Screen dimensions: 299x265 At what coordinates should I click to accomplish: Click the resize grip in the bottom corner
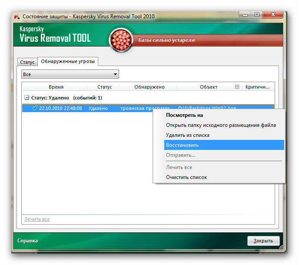(x=281, y=247)
